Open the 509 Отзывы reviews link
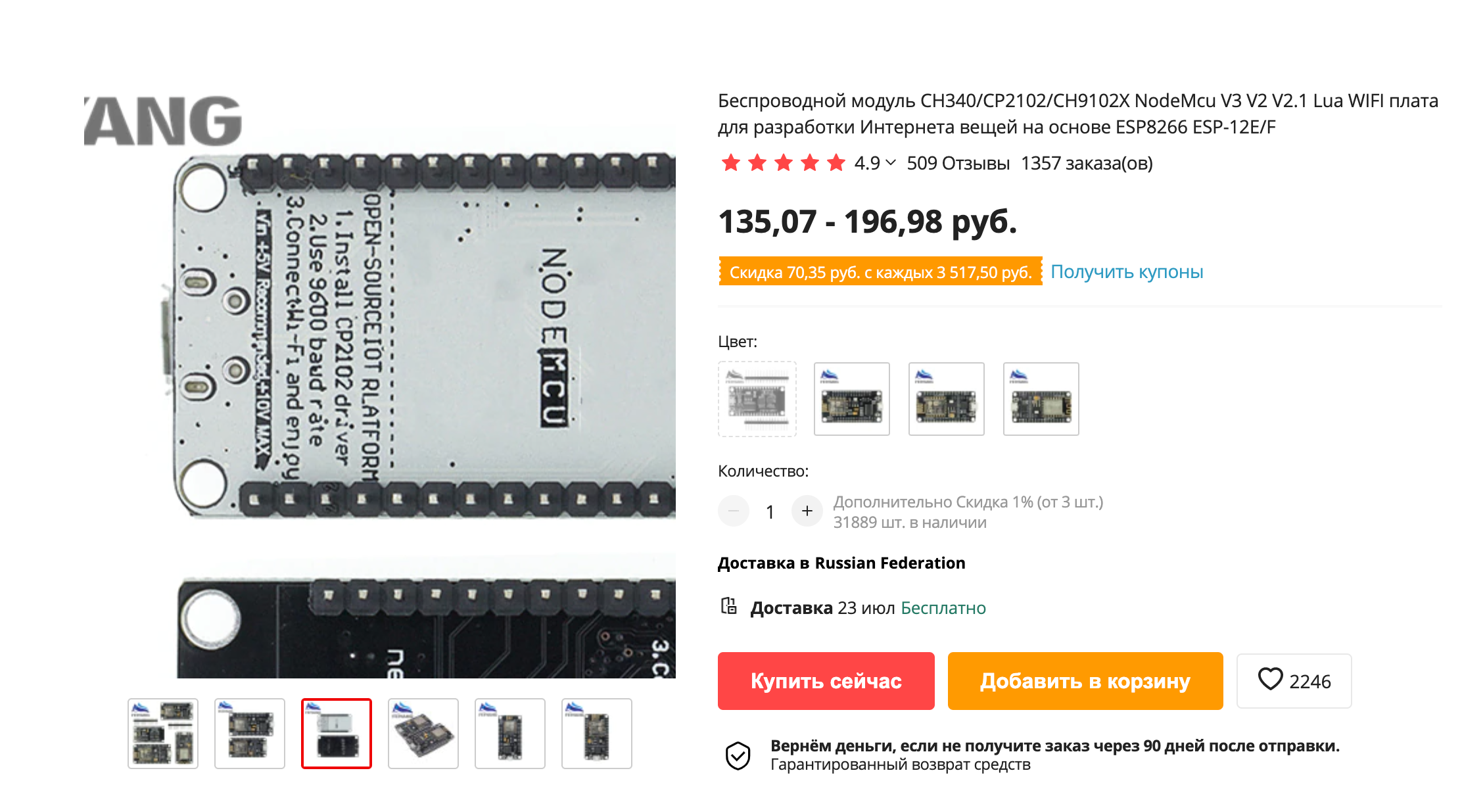The height and width of the screenshot is (802, 1462). 958,163
